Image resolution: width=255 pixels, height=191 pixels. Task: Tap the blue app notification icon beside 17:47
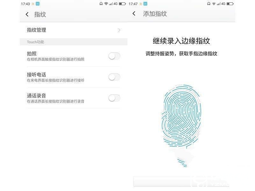(145, 4)
